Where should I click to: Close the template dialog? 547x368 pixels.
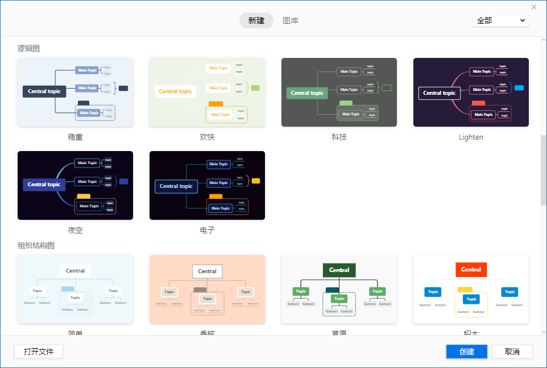point(534,7)
